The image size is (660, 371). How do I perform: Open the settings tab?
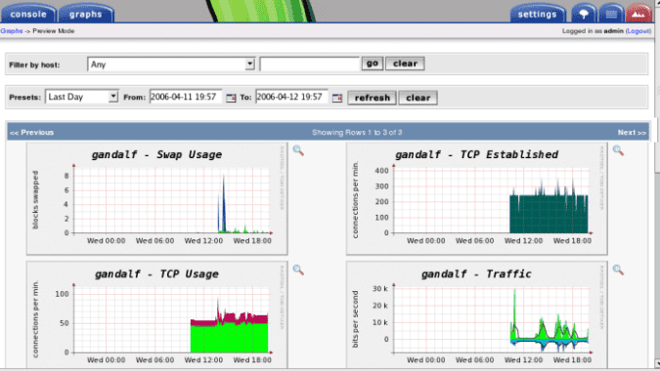537,14
